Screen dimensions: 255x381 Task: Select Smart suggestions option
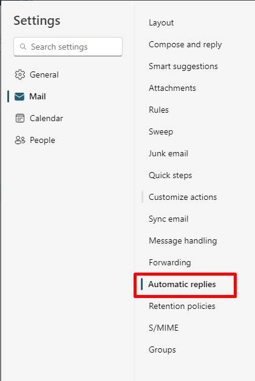coord(183,67)
